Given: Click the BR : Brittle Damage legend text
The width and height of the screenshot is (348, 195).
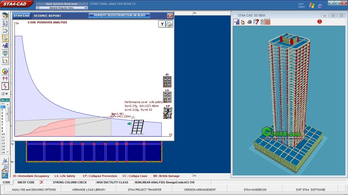Looking at the screenshot, I should coord(166,176).
